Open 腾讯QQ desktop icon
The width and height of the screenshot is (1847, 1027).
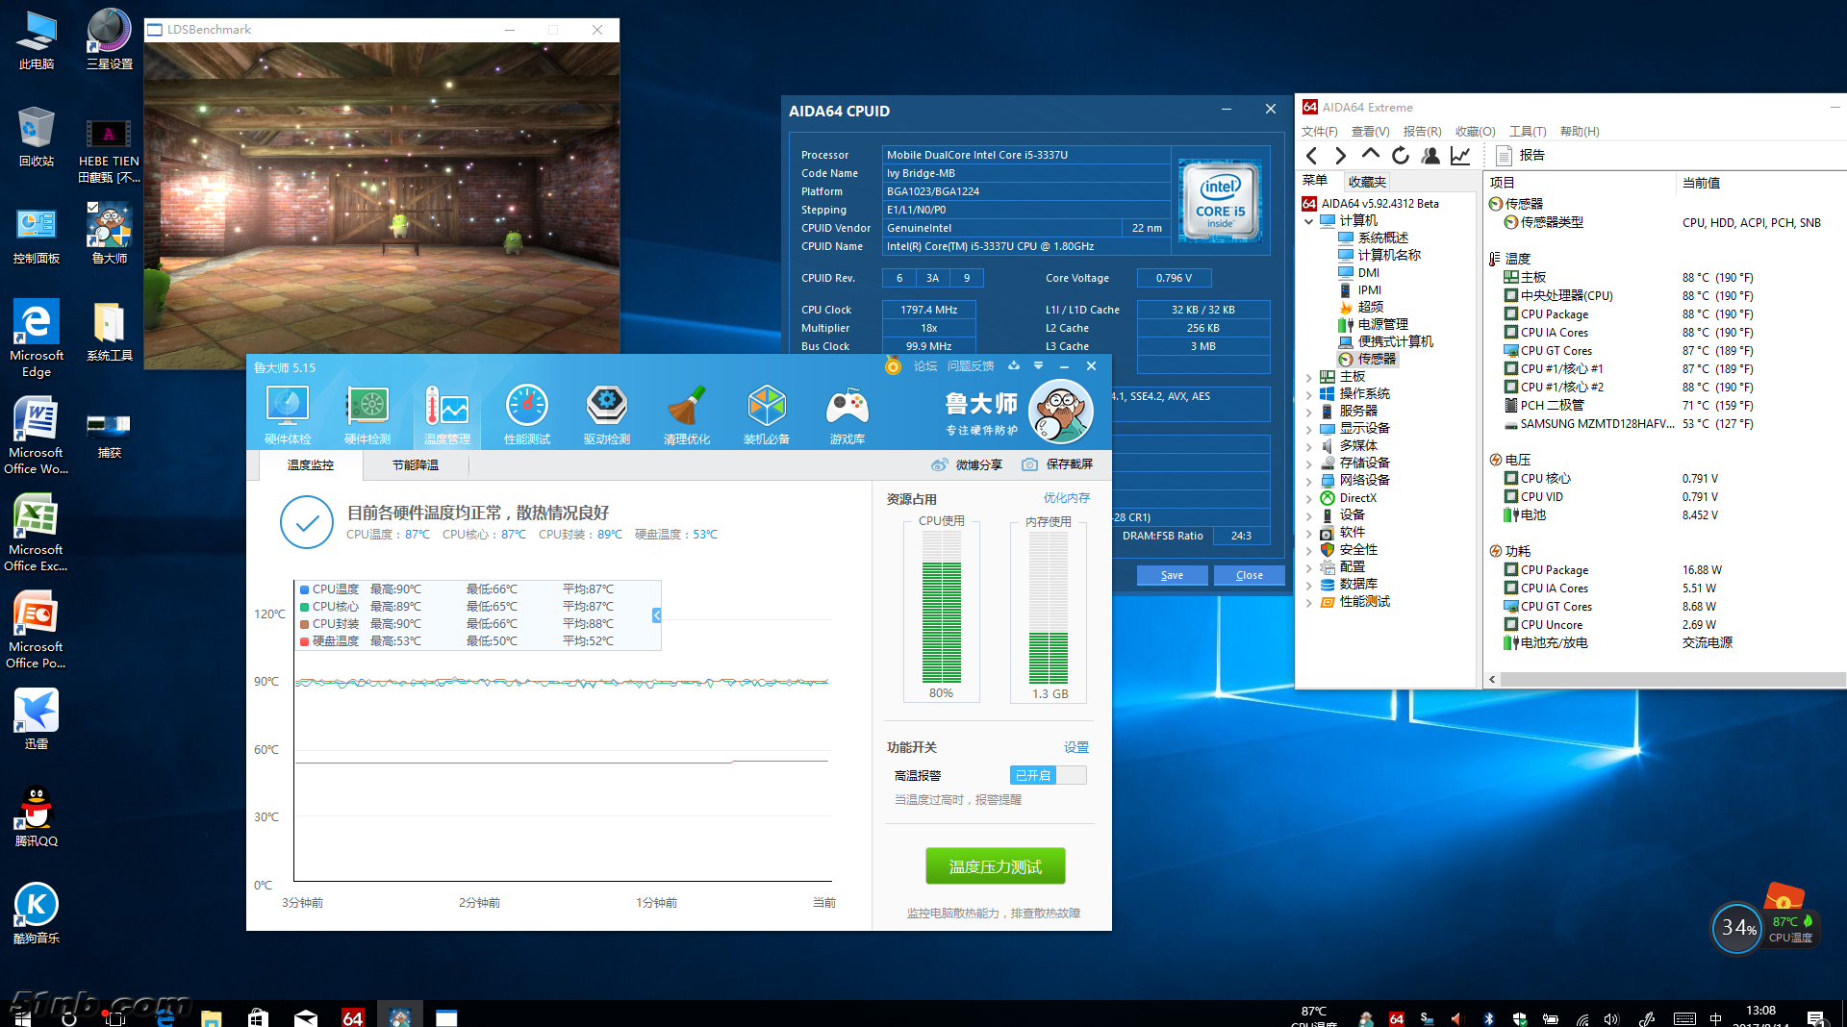tap(37, 816)
